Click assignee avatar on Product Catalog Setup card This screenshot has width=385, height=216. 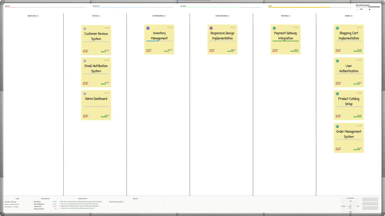[x=337, y=94]
